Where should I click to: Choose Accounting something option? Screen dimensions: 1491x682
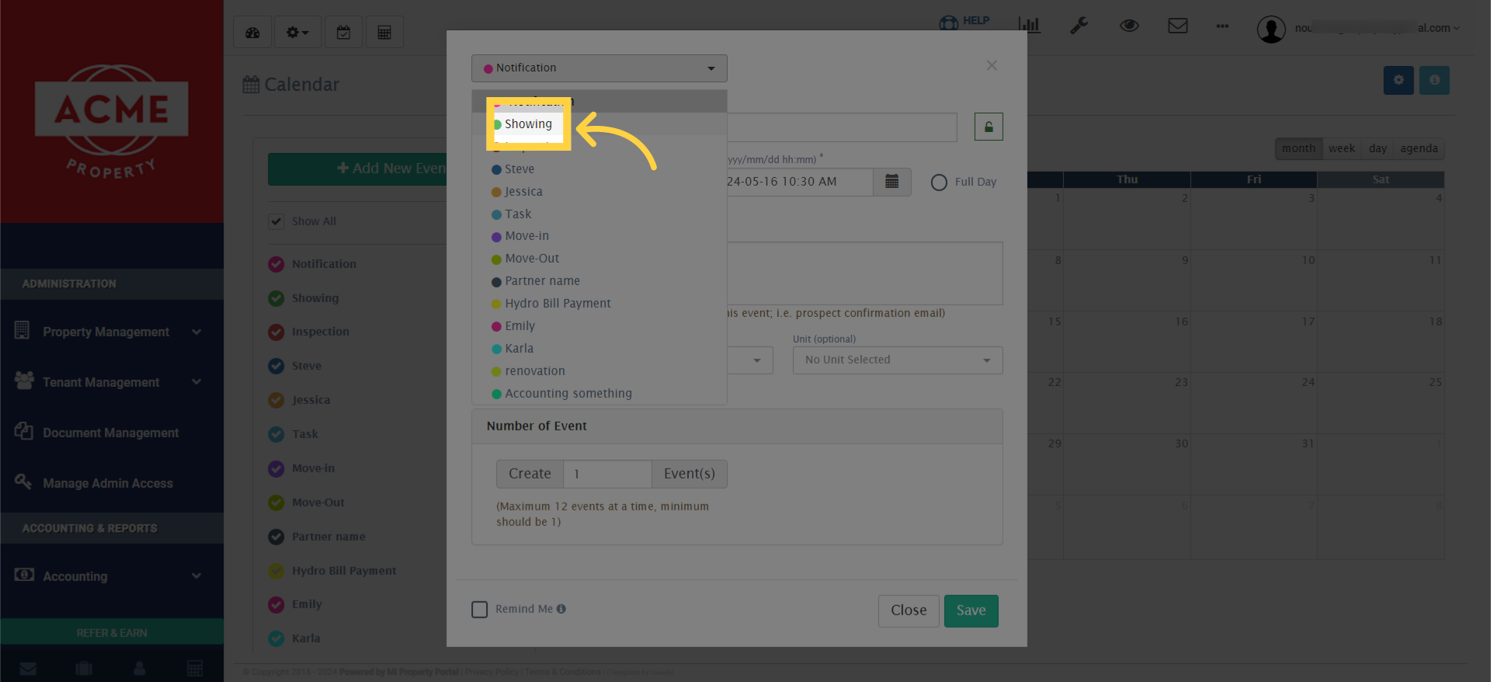[x=600, y=394]
